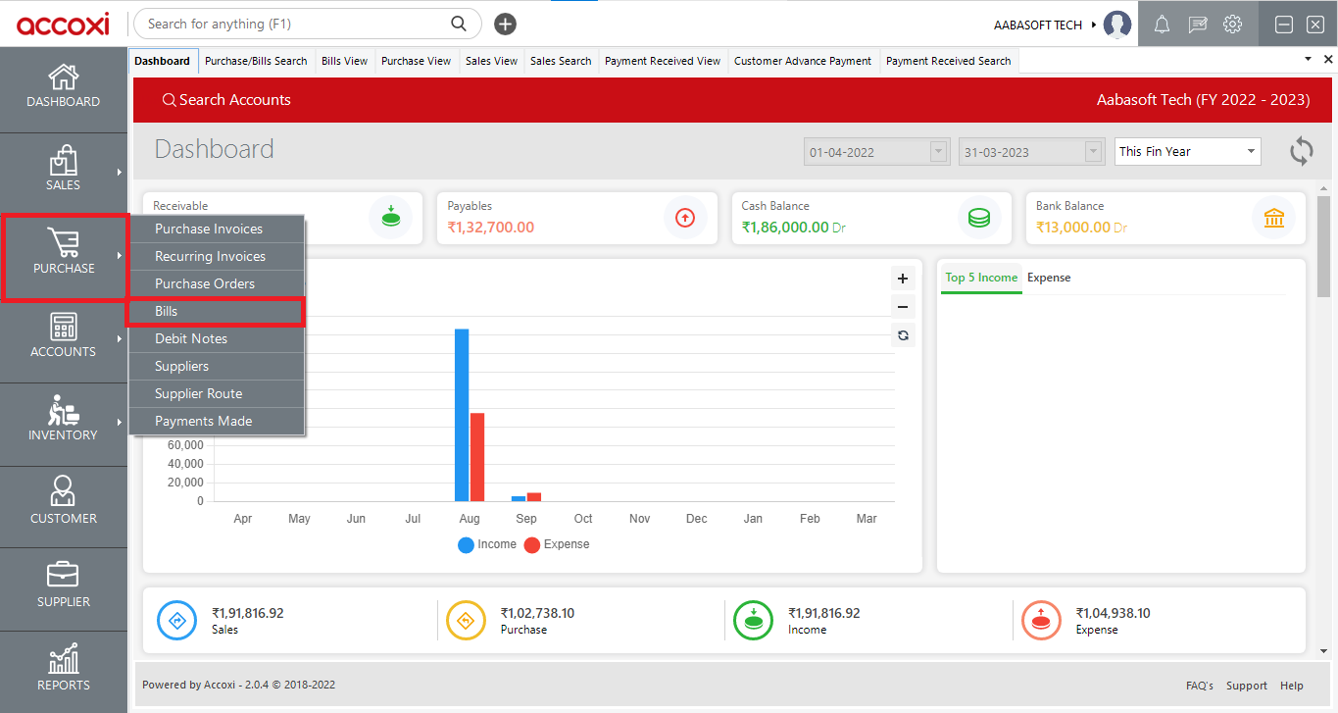This screenshot has width=1338, height=713.
Task: Toggle the Income series in the chart legend
Action: tap(487, 544)
